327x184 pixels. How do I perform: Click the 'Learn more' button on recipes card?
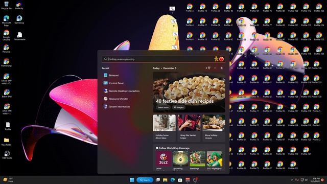[163, 107]
